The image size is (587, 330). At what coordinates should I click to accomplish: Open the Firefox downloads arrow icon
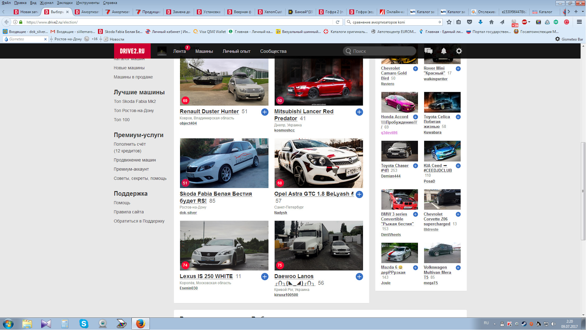pyautogui.click(x=480, y=22)
